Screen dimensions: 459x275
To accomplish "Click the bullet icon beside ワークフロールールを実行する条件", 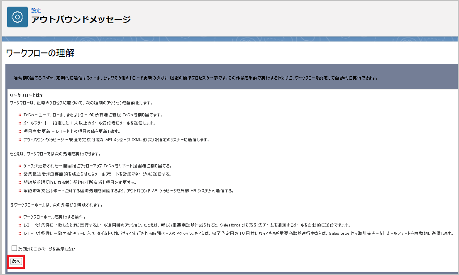I will tap(20, 217).
